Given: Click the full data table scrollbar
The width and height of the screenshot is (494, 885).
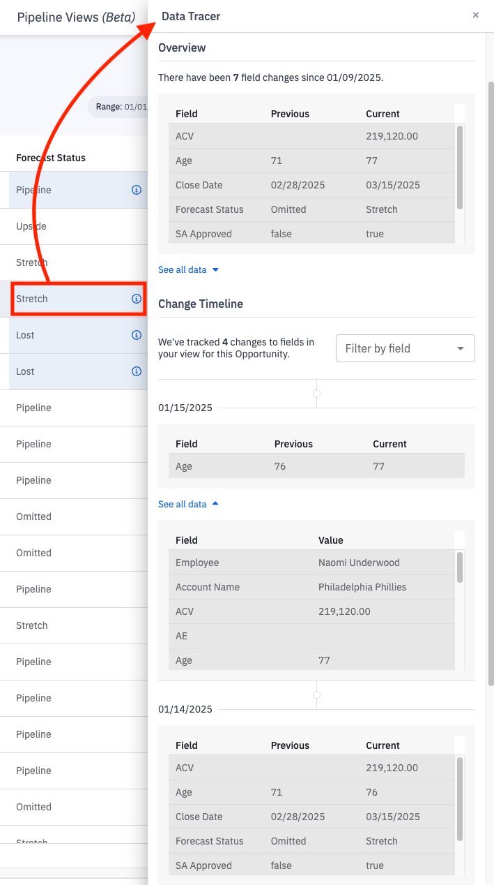Looking at the screenshot, I should 460,567.
